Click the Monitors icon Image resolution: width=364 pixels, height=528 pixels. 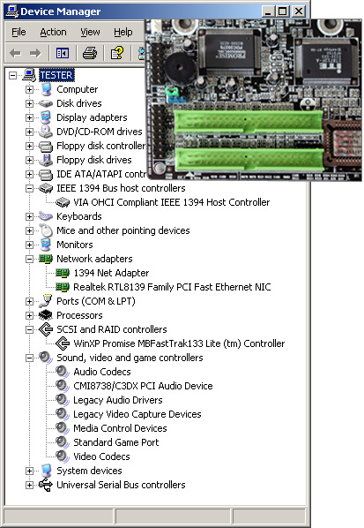pyautogui.click(x=46, y=245)
